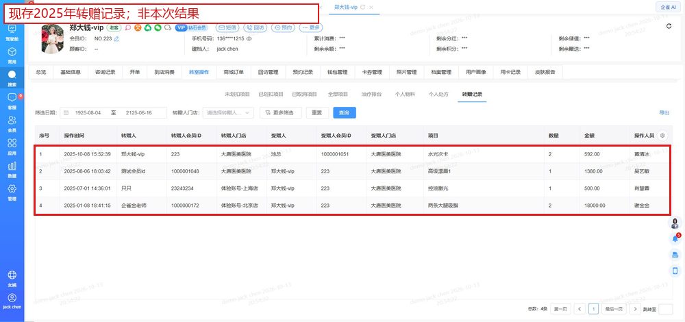Click the member photo thumbnail

pos(53,39)
